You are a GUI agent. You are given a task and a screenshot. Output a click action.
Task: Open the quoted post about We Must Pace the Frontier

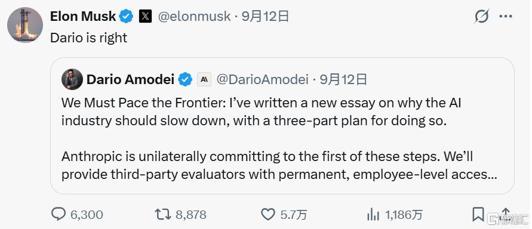[282, 126]
